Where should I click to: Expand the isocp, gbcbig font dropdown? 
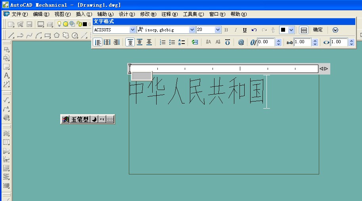click(192, 30)
